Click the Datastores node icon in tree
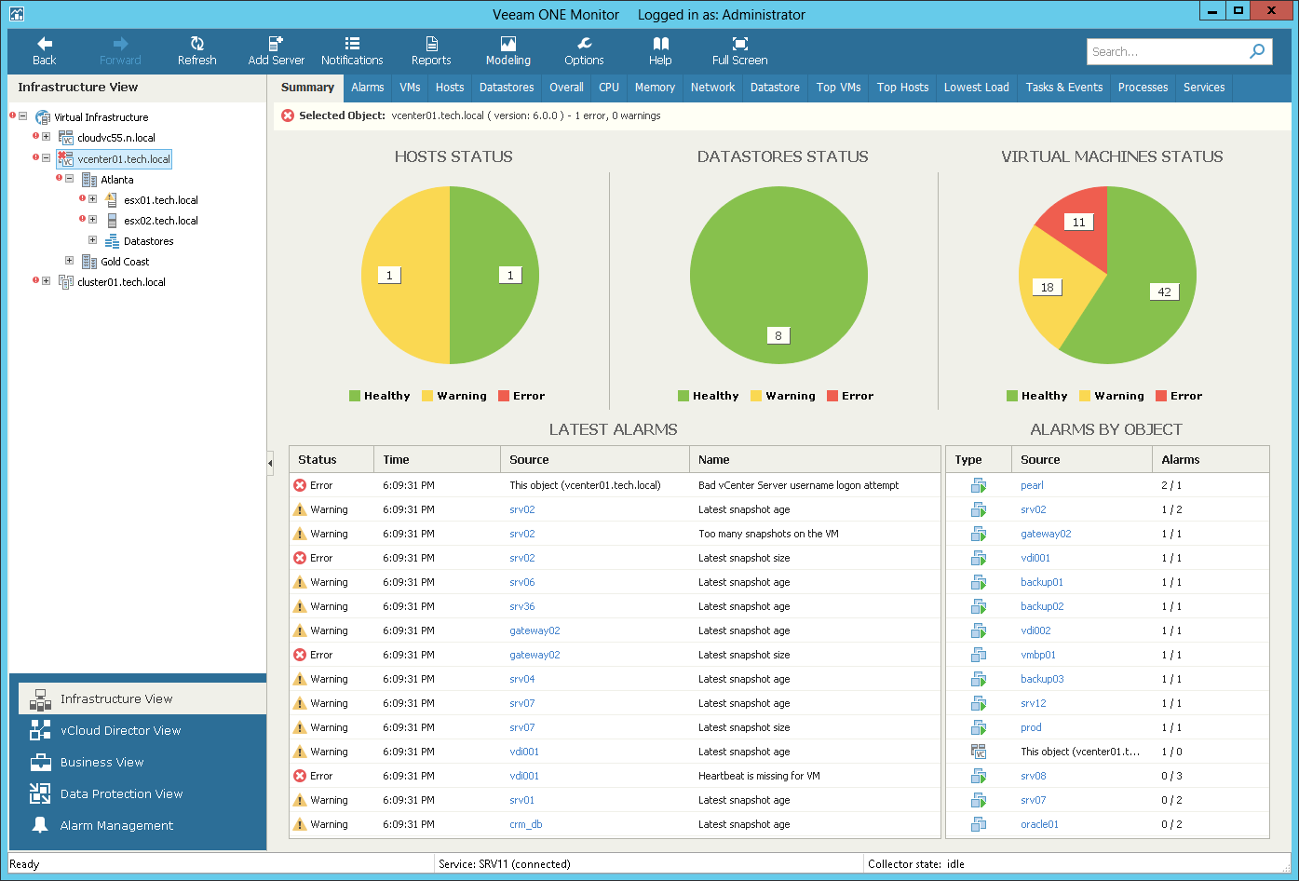 pyautogui.click(x=113, y=241)
